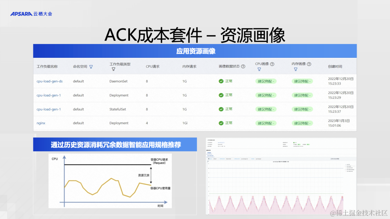390x219 pixels.
Task: Click the 资源冗余 label in diagram
Action: pyautogui.click(x=143, y=175)
